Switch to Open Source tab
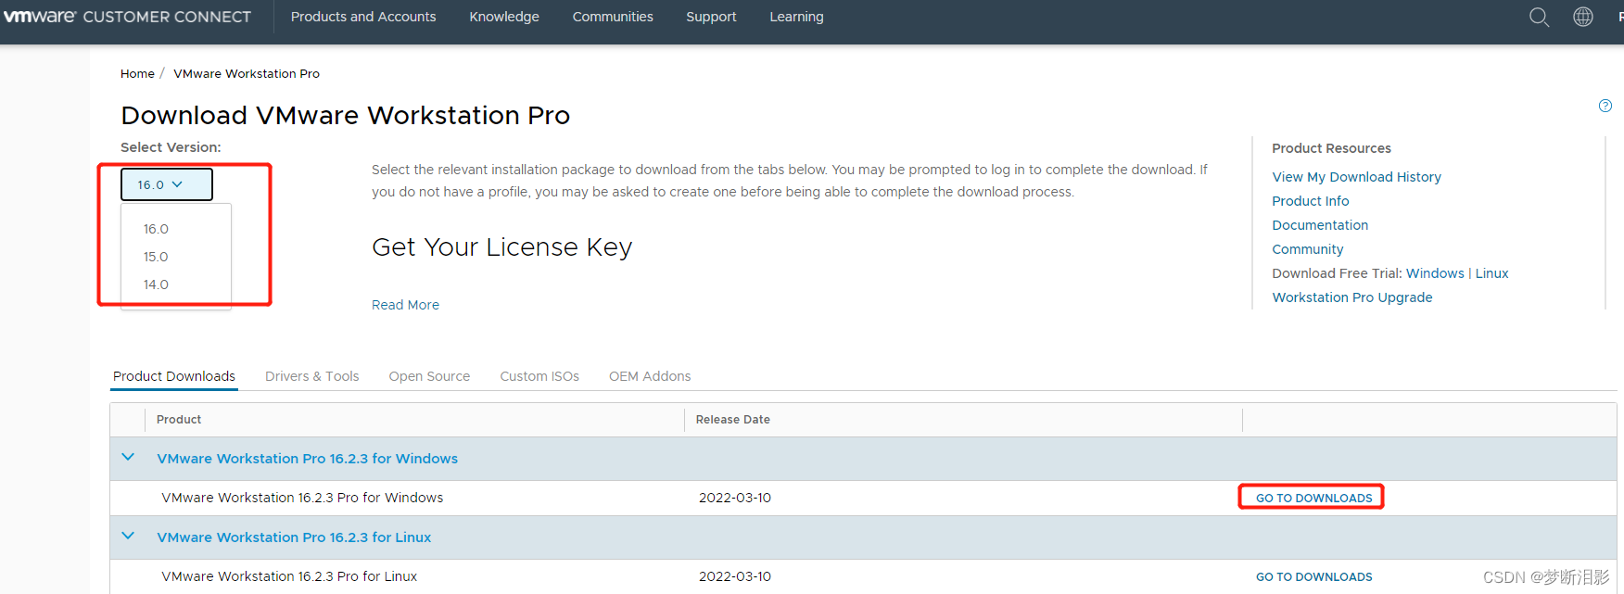 [429, 376]
